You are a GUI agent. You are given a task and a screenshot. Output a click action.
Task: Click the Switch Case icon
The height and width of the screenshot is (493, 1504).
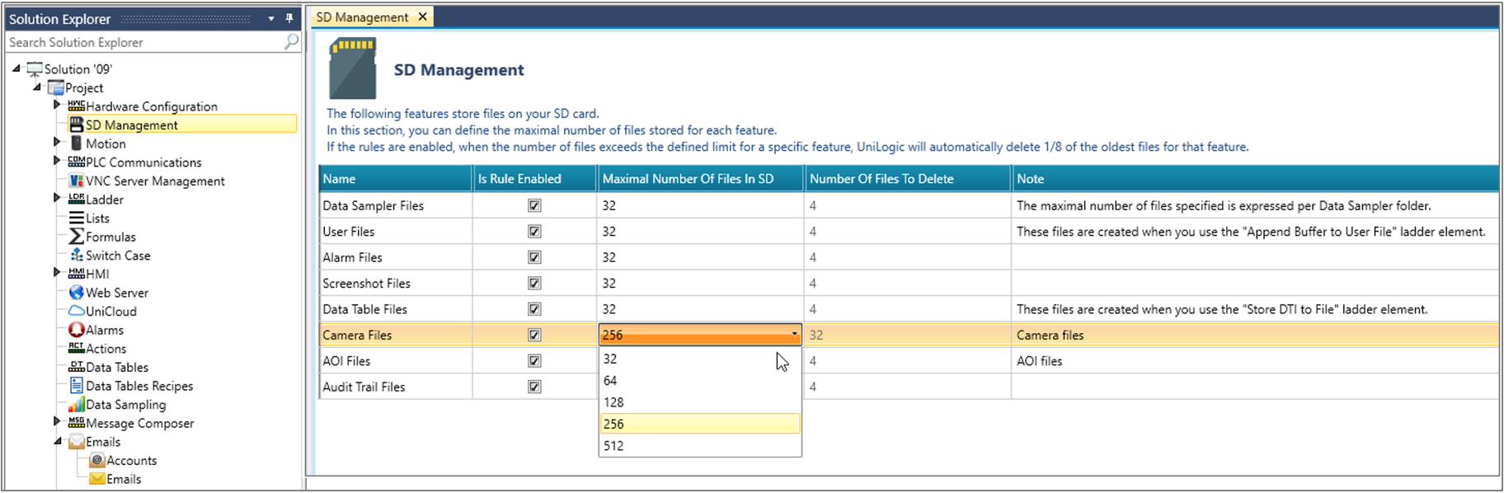pos(77,256)
